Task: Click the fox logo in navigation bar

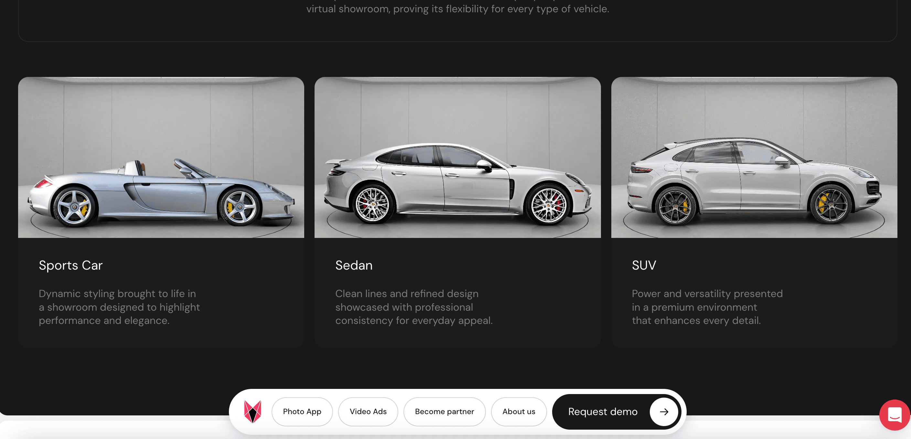Action: 252,412
